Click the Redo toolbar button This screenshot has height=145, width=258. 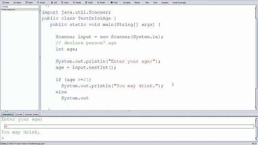(x=101, y=2)
